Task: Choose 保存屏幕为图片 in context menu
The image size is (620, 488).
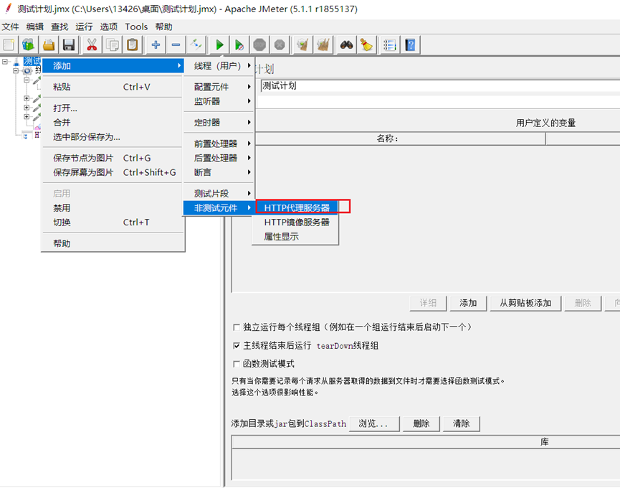Action: pyautogui.click(x=113, y=172)
